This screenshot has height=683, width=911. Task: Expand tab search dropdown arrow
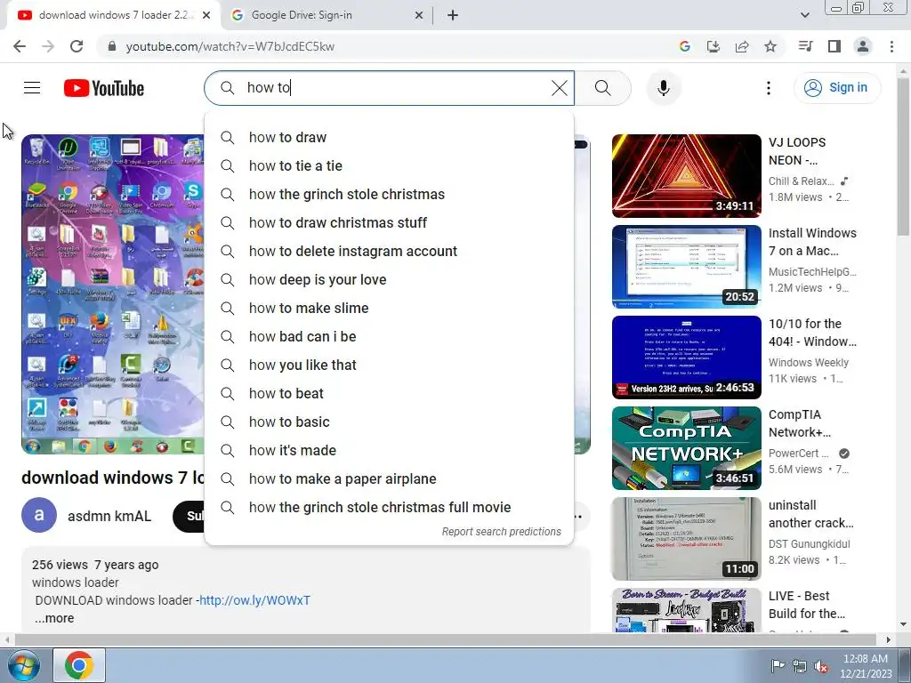(x=804, y=15)
